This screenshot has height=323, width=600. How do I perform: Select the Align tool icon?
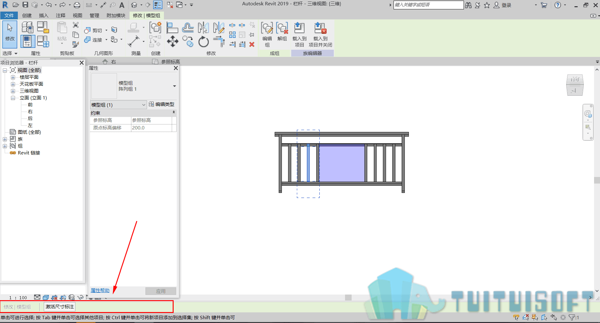click(172, 28)
